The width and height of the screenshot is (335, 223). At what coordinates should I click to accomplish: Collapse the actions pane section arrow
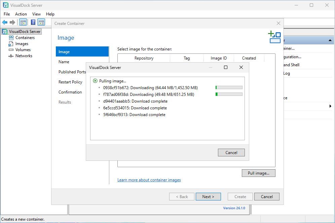tap(330, 40)
